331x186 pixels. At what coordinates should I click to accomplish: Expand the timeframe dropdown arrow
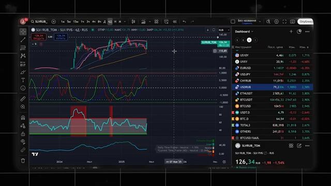[x=125, y=22]
